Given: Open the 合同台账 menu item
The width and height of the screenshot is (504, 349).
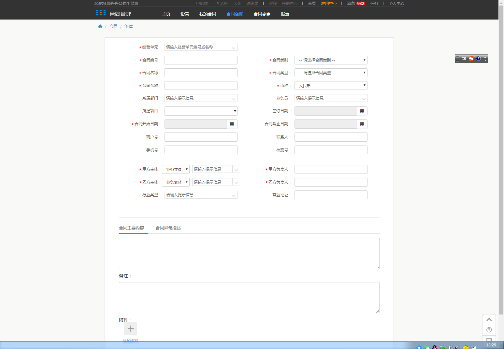Looking at the screenshot, I should click(235, 14).
